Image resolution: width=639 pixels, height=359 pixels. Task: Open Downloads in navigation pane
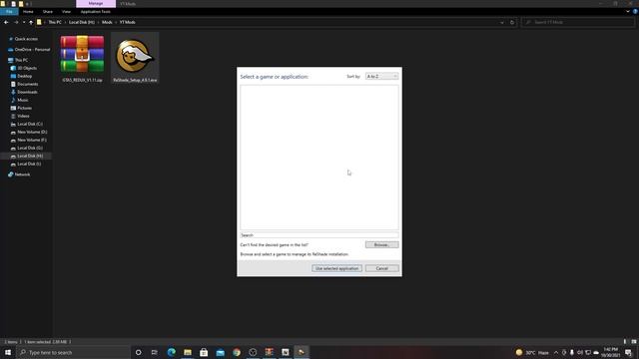(27, 92)
